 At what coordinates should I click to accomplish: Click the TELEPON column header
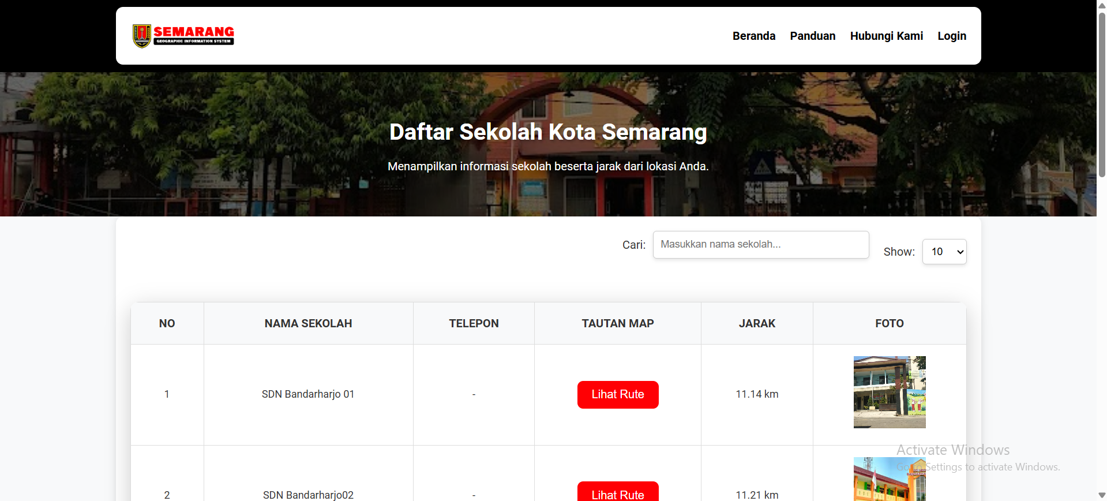(x=474, y=324)
